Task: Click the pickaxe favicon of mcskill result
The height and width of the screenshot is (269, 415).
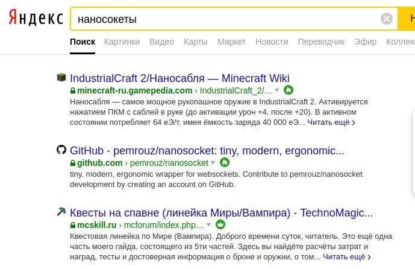Action: 61,212
